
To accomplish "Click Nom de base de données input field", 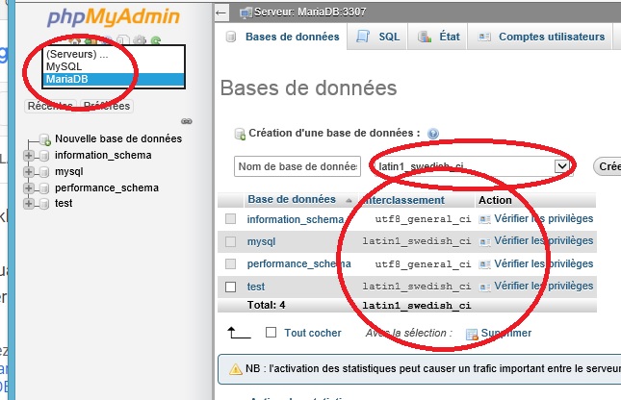I will tap(298, 166).
